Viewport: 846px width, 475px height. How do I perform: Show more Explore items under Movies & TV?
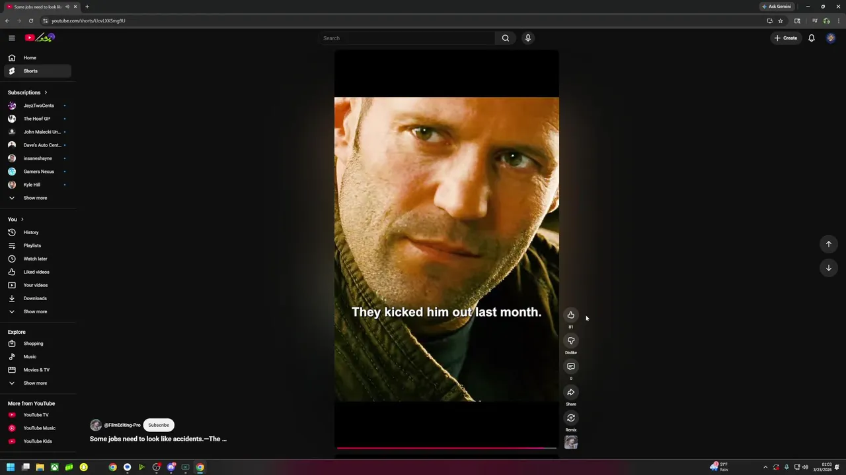pos(38,383)
